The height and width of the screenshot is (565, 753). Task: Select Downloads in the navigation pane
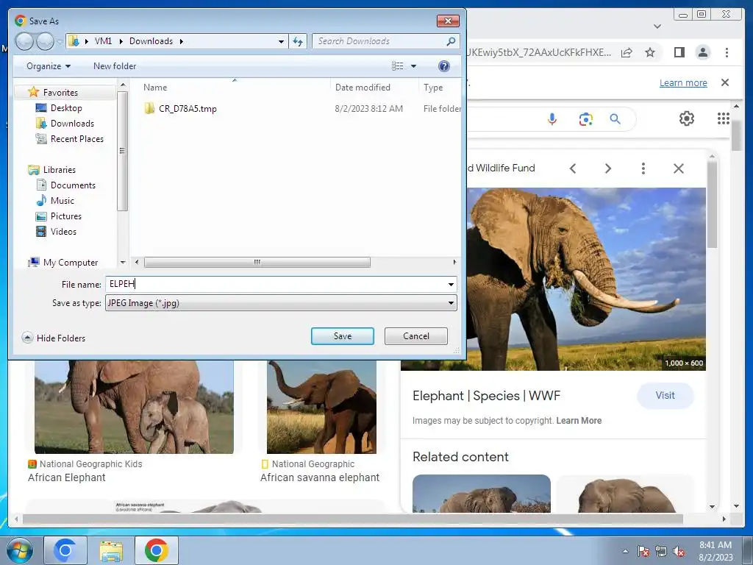tap(73, 124)
